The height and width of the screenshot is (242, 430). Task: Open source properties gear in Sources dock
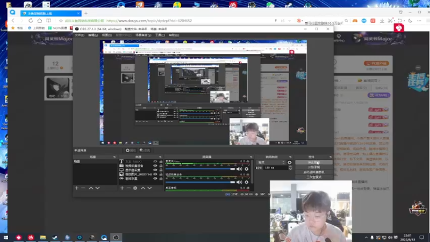tap(135, 188)
